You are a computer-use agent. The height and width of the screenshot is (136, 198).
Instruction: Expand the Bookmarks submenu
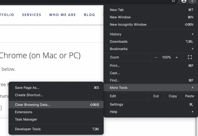(151, 49)
